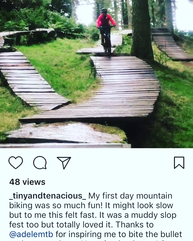The image size is (193, 241).
Task: Share post using paper plane icon
Action: coord(64,163)
